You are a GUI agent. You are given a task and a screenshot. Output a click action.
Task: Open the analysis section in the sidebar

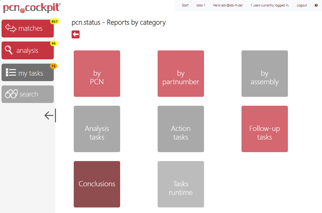point(28,50)
